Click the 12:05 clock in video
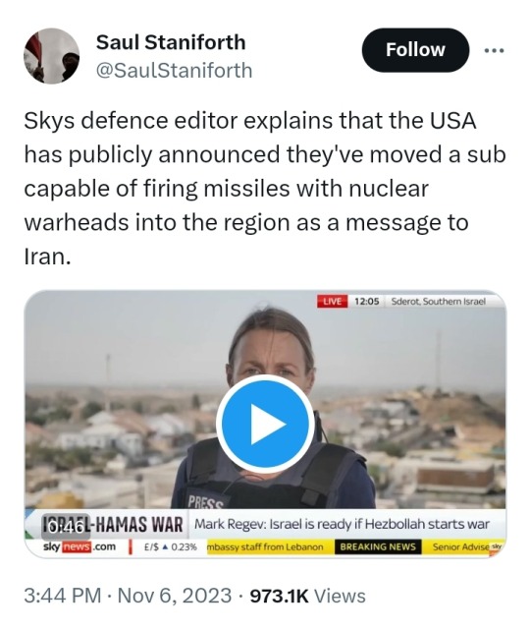This screenshot has height=630, width=530. click(367, 302)
